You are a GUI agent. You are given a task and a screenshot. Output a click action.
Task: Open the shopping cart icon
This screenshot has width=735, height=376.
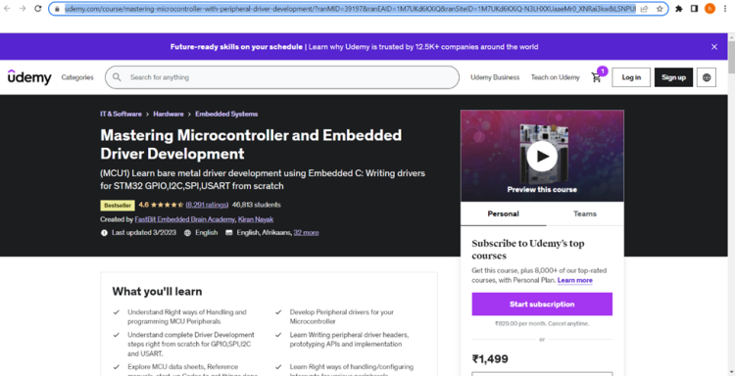pyautogui.click(x=596, y=77)
